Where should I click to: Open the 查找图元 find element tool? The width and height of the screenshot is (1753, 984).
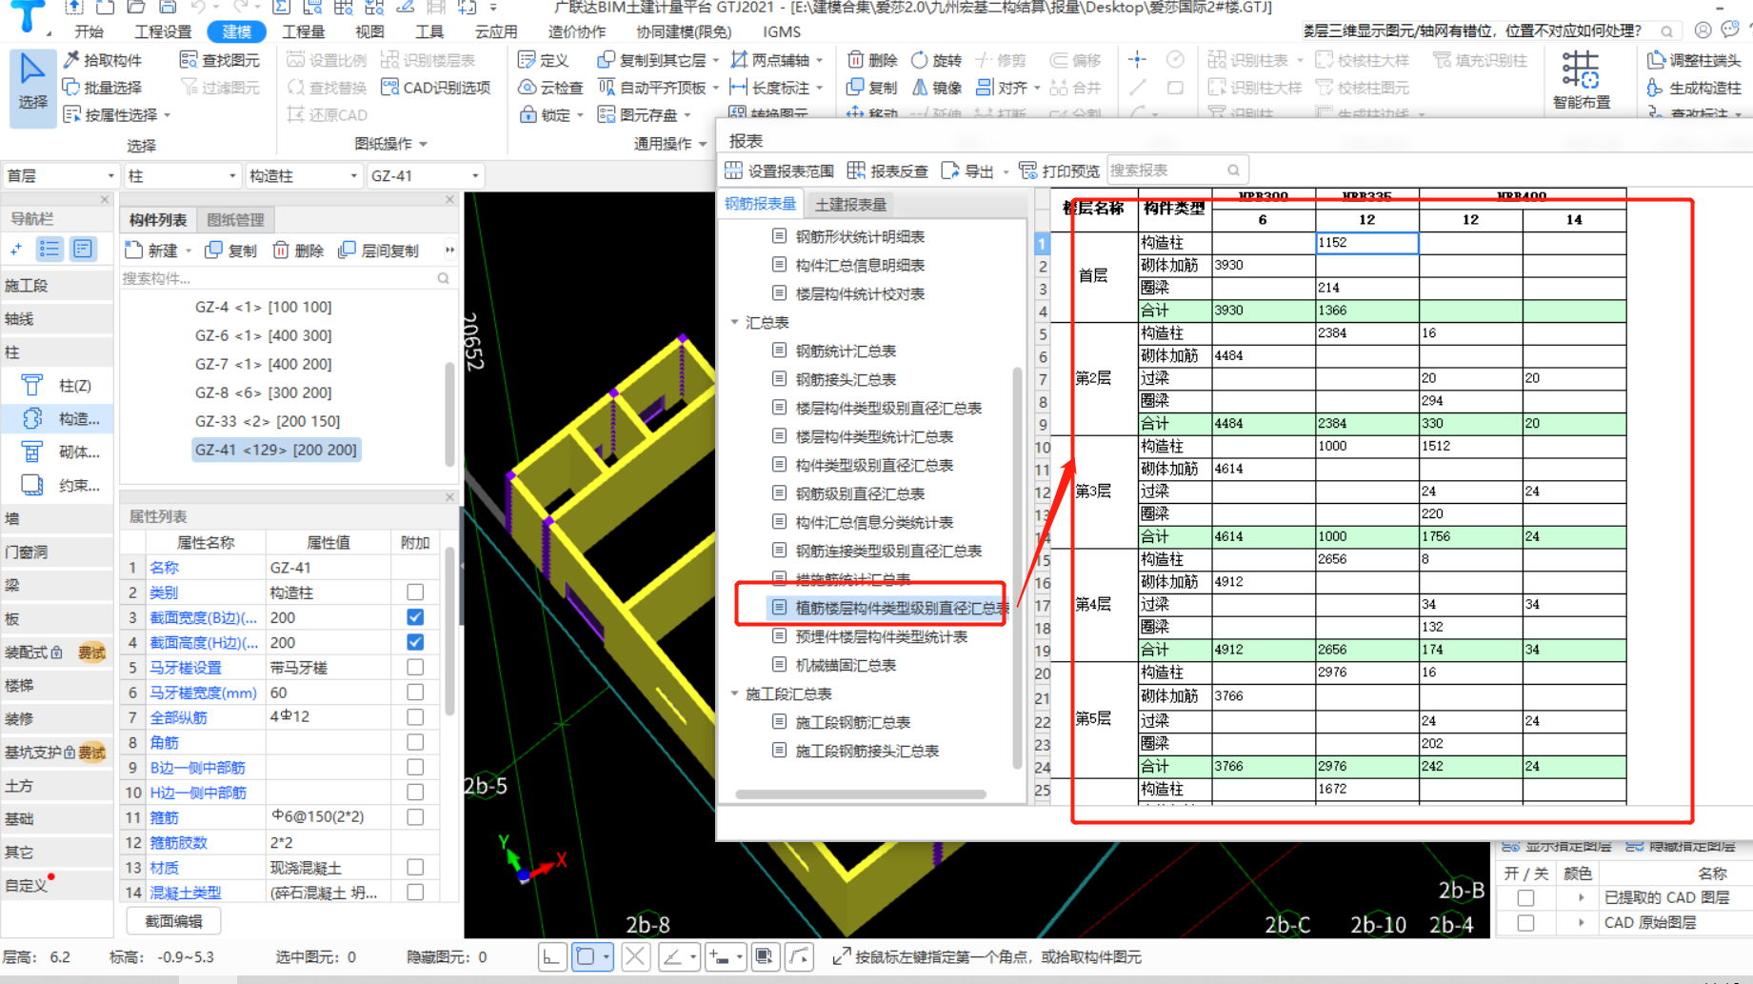220,60
